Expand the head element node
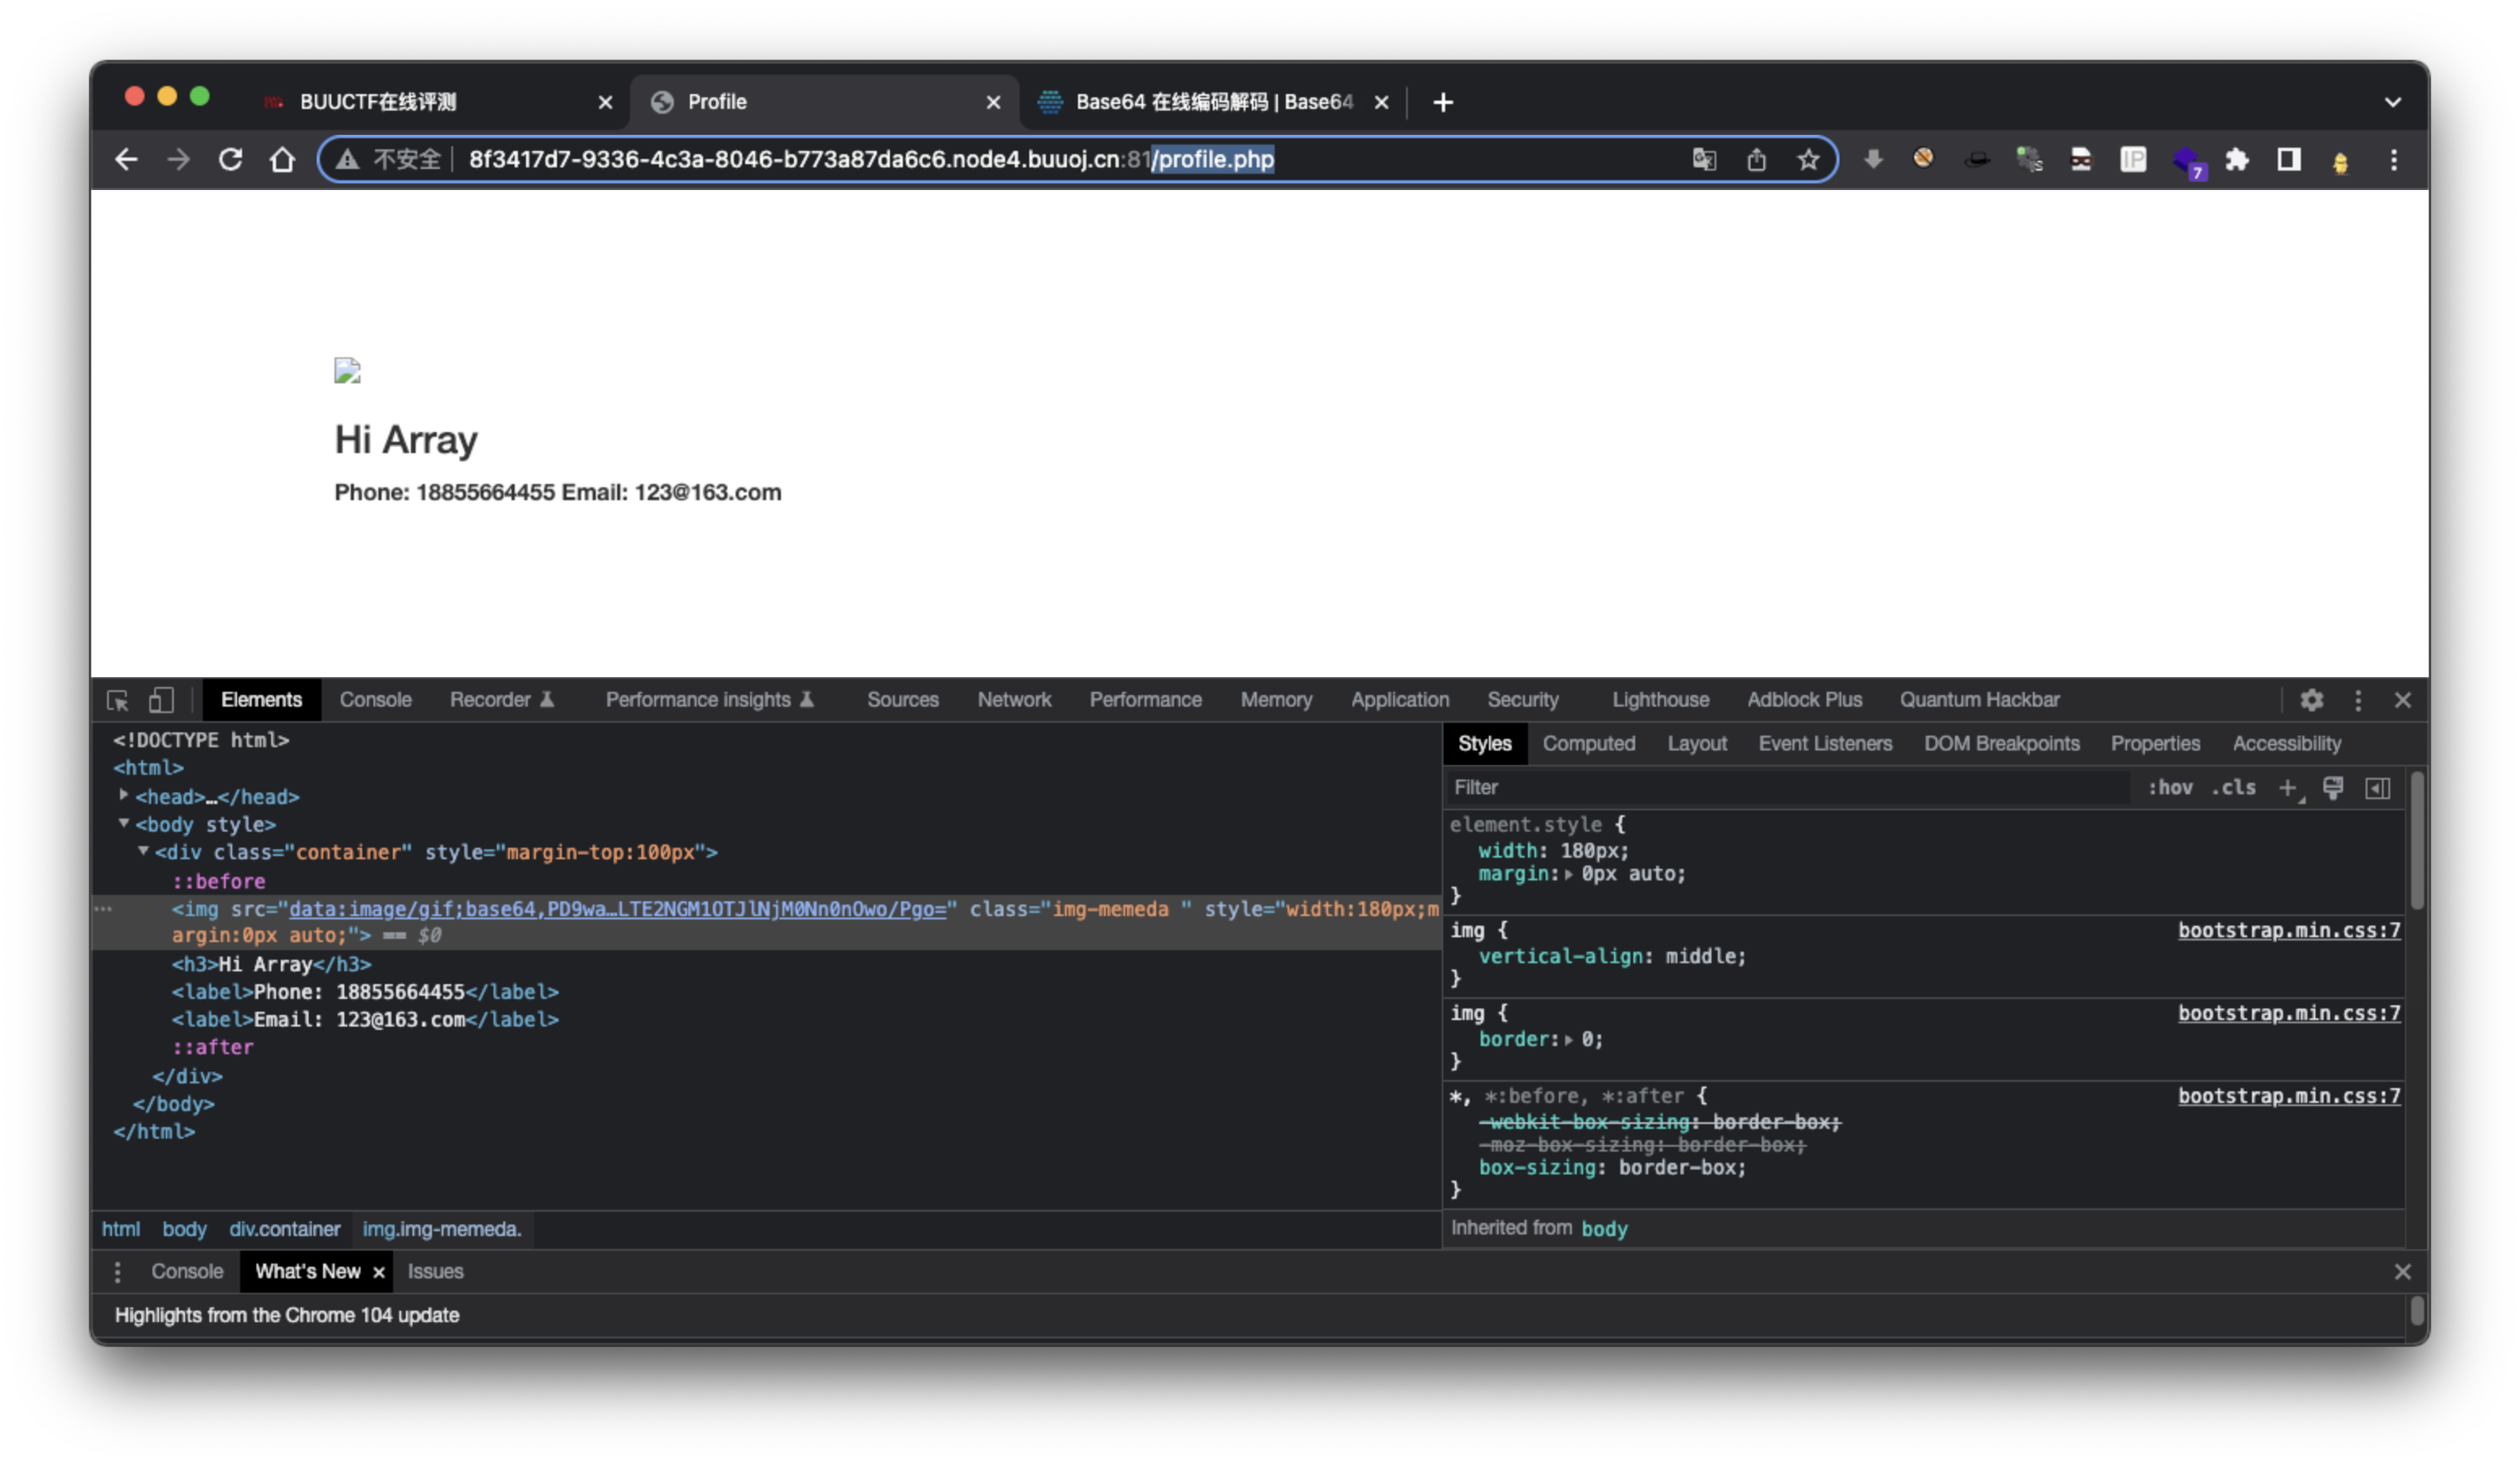The height and width of the screenshot is (1465, 2520). point(124,796)
